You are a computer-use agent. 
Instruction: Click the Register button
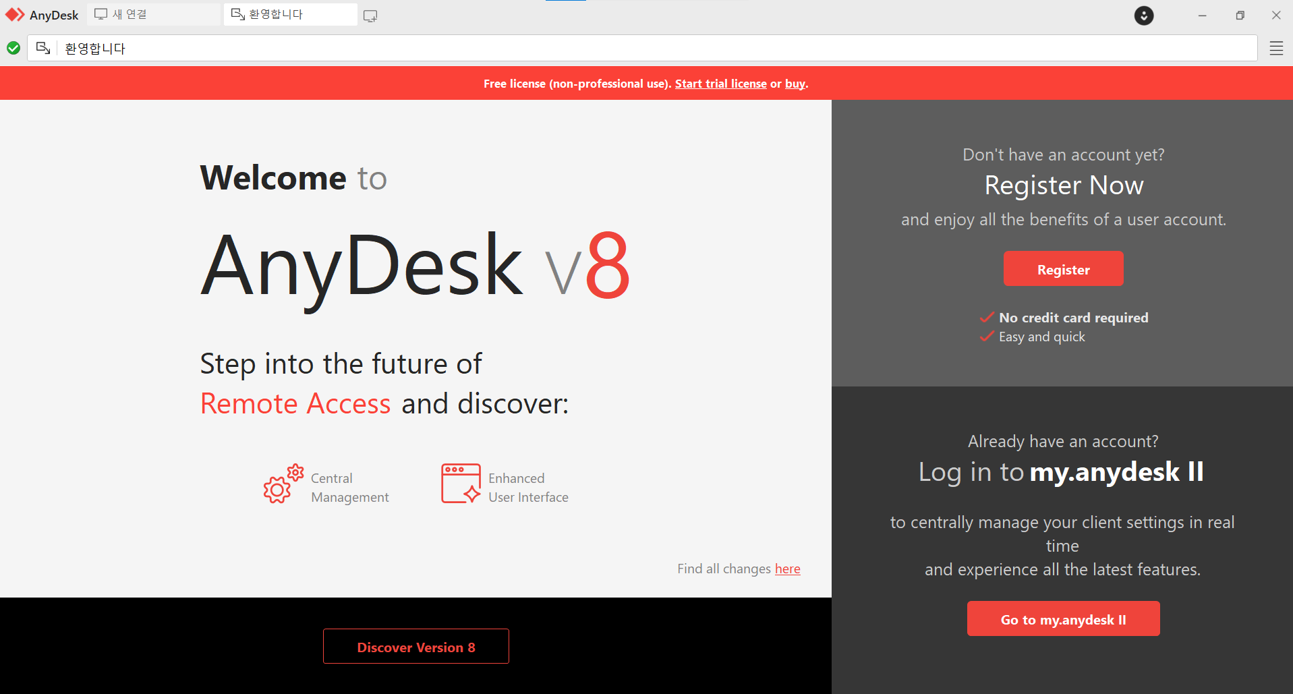[x=1063, y=269]
